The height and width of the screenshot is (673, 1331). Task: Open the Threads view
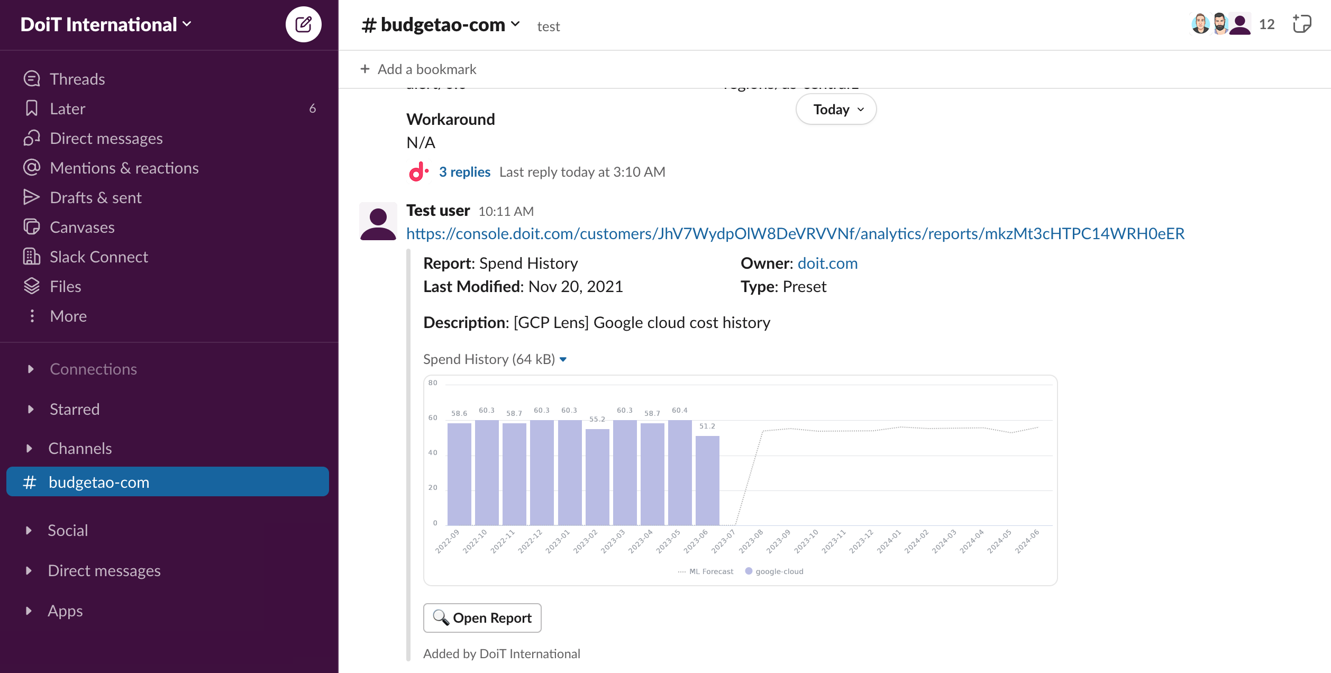coord(77,78)
